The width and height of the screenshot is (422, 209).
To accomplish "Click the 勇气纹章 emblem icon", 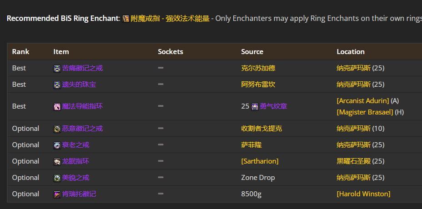I will pyautogui.click(x=255, y=107).
